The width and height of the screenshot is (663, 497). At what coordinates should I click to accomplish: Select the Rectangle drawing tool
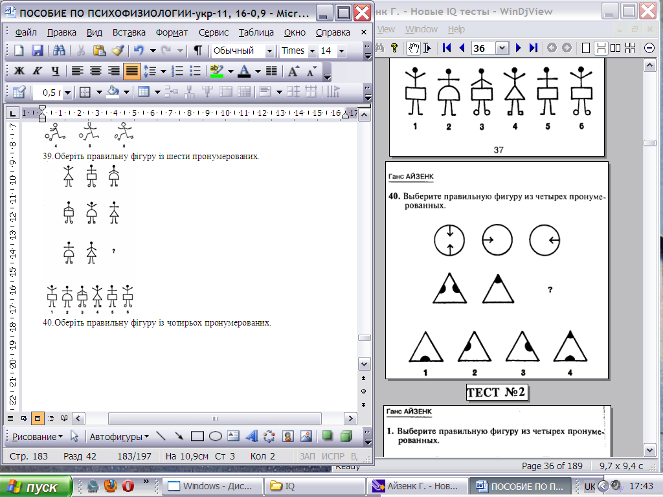coord(197,436)
